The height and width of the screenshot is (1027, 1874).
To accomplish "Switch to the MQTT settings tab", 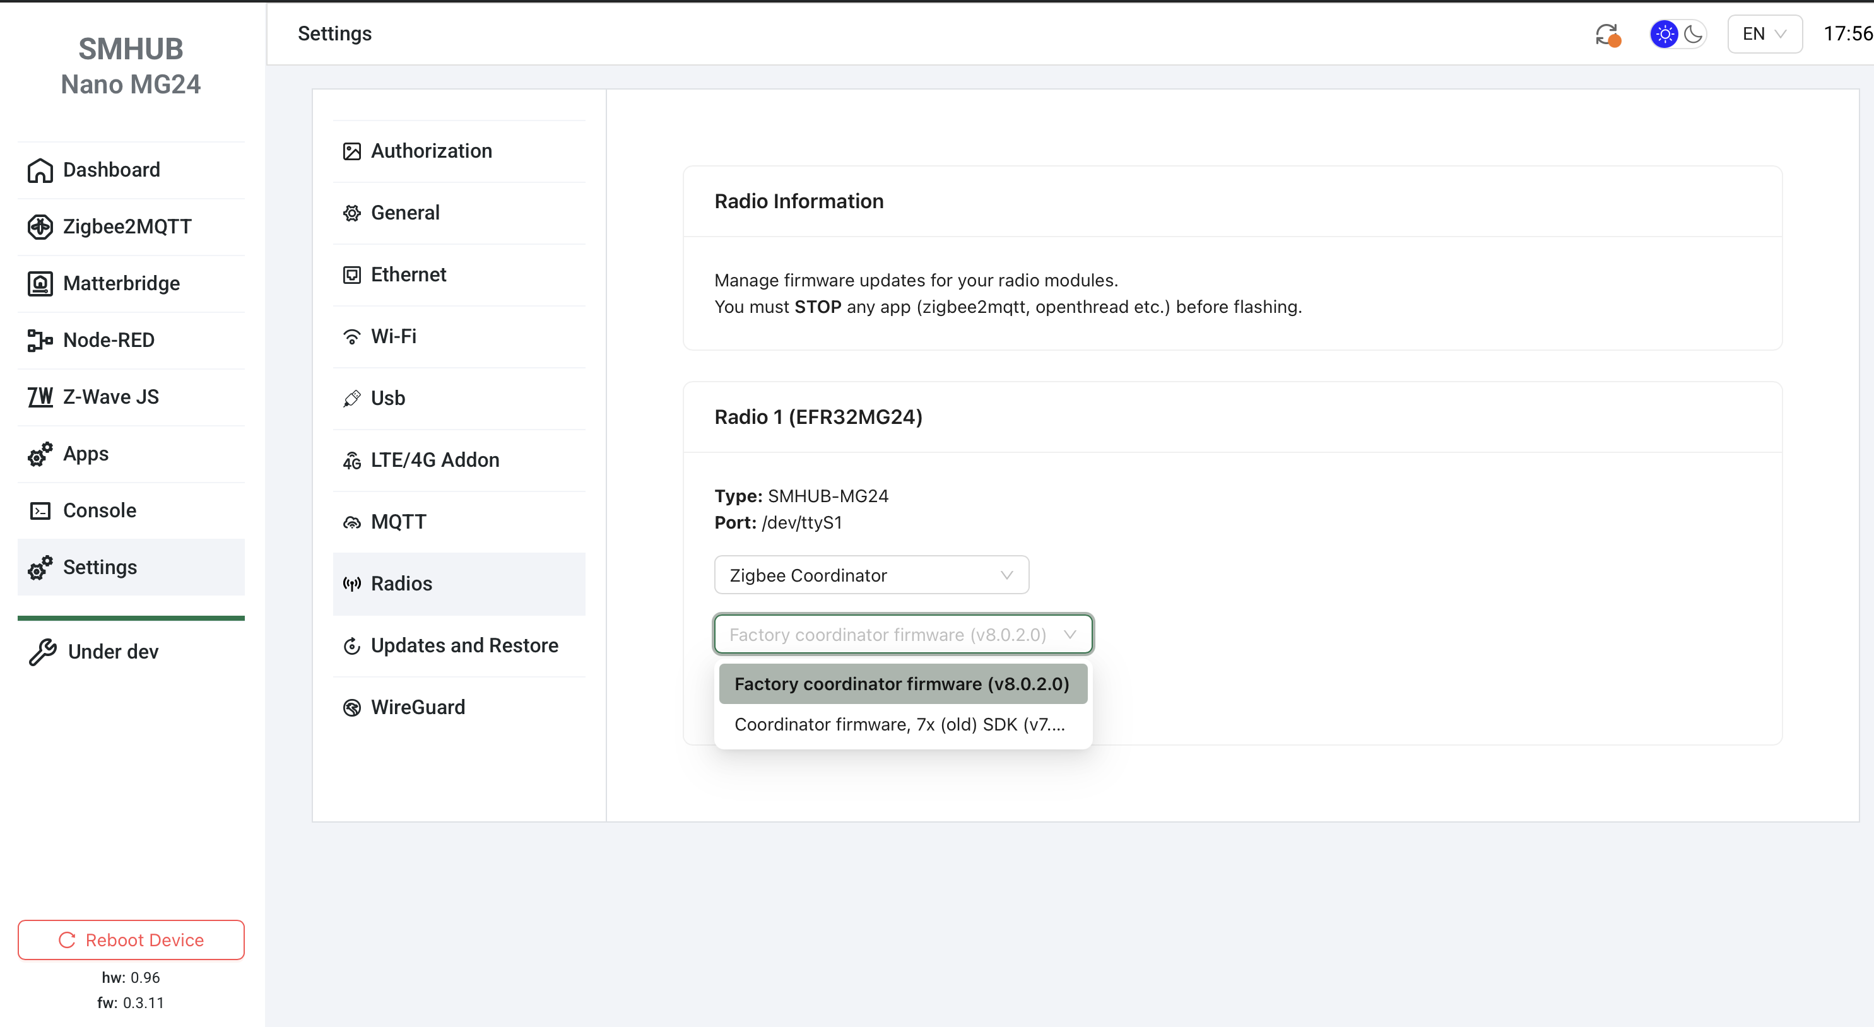I will tap(459, 522).
